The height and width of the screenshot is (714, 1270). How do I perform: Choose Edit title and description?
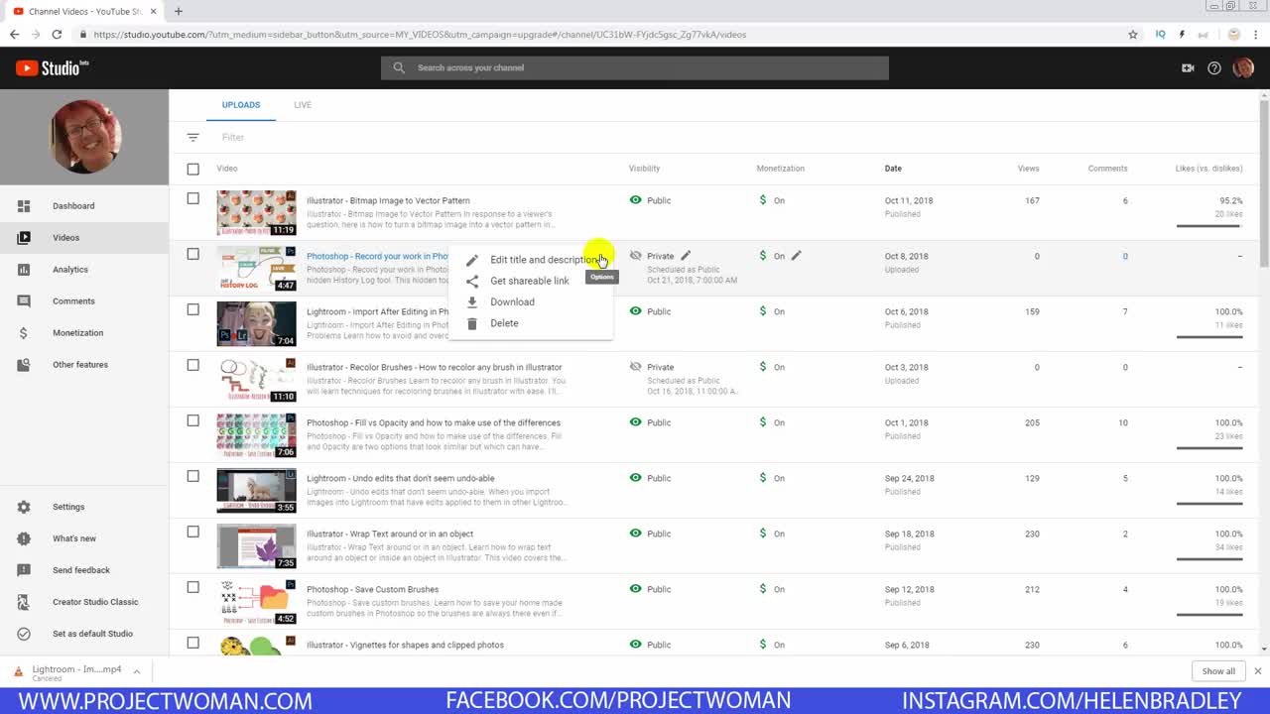tap(531, 260)
